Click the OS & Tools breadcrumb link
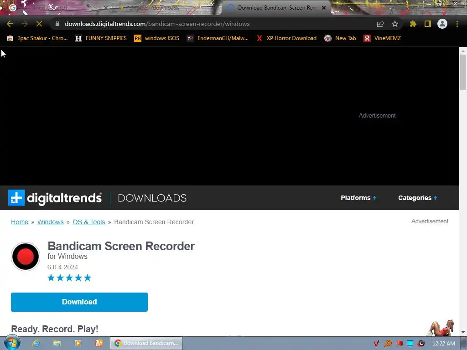This screenshot has width=467, height=350. 89,222
